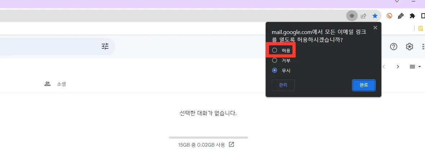This screenshot has height=153, width=425.
Task: Open Gmail support question mark icon
Action: [394, 47]
